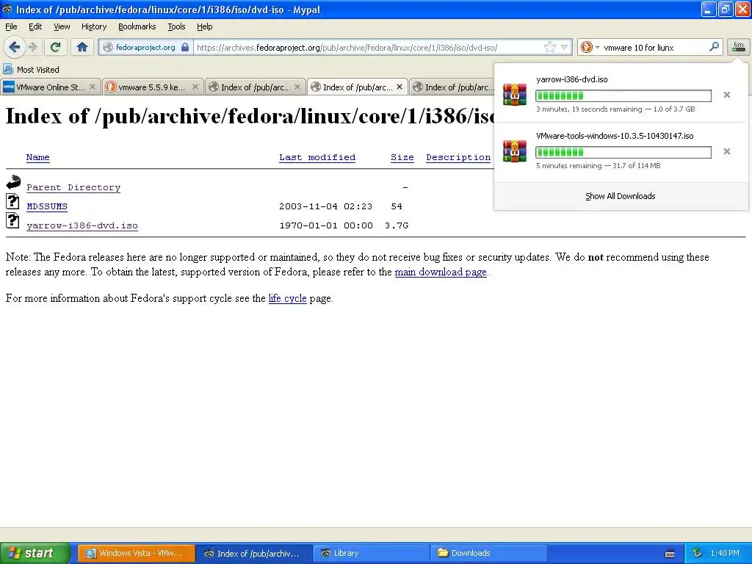Click the MD5SUMS unknown-file icon

12,201
